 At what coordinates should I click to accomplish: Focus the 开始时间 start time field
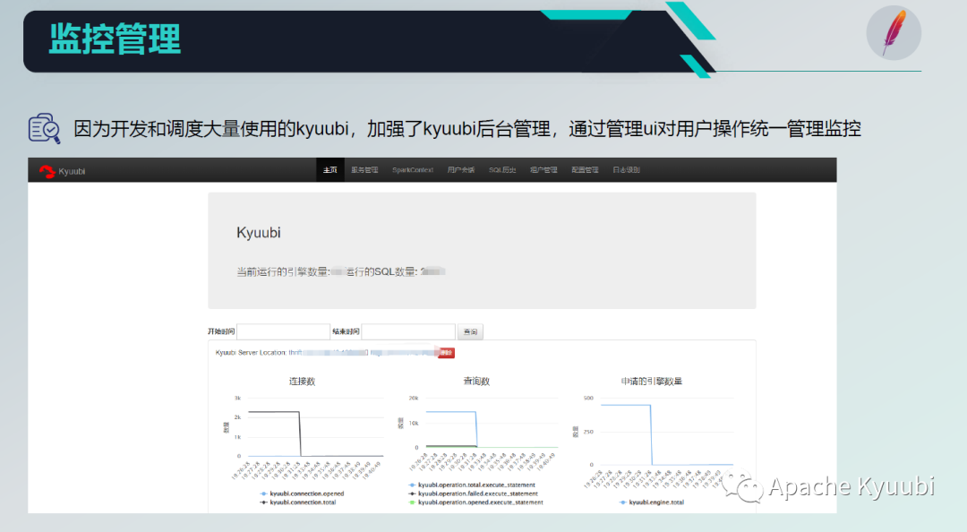[x=283, y=331]
